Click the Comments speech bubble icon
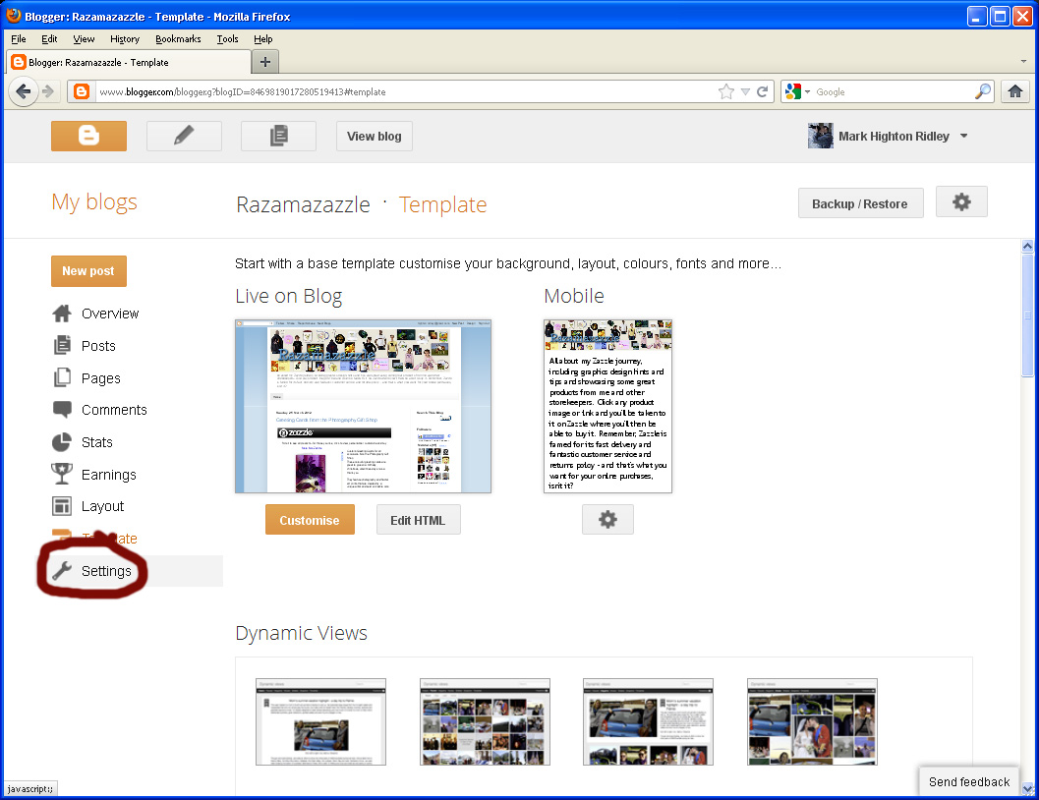The height and width of the screenshot is (800, 1039). coord(62,409)
